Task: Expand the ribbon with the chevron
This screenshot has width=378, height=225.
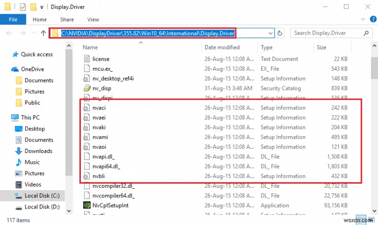Action: coord(363,19)
